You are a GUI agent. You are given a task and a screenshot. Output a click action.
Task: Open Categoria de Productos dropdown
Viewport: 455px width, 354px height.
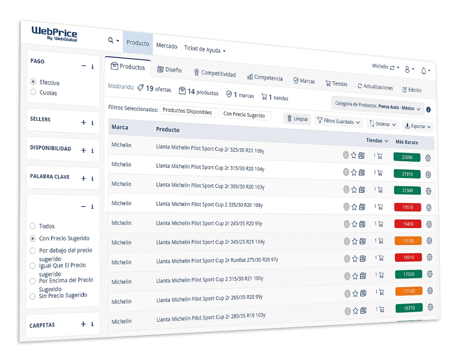click(x=378, y=106)
